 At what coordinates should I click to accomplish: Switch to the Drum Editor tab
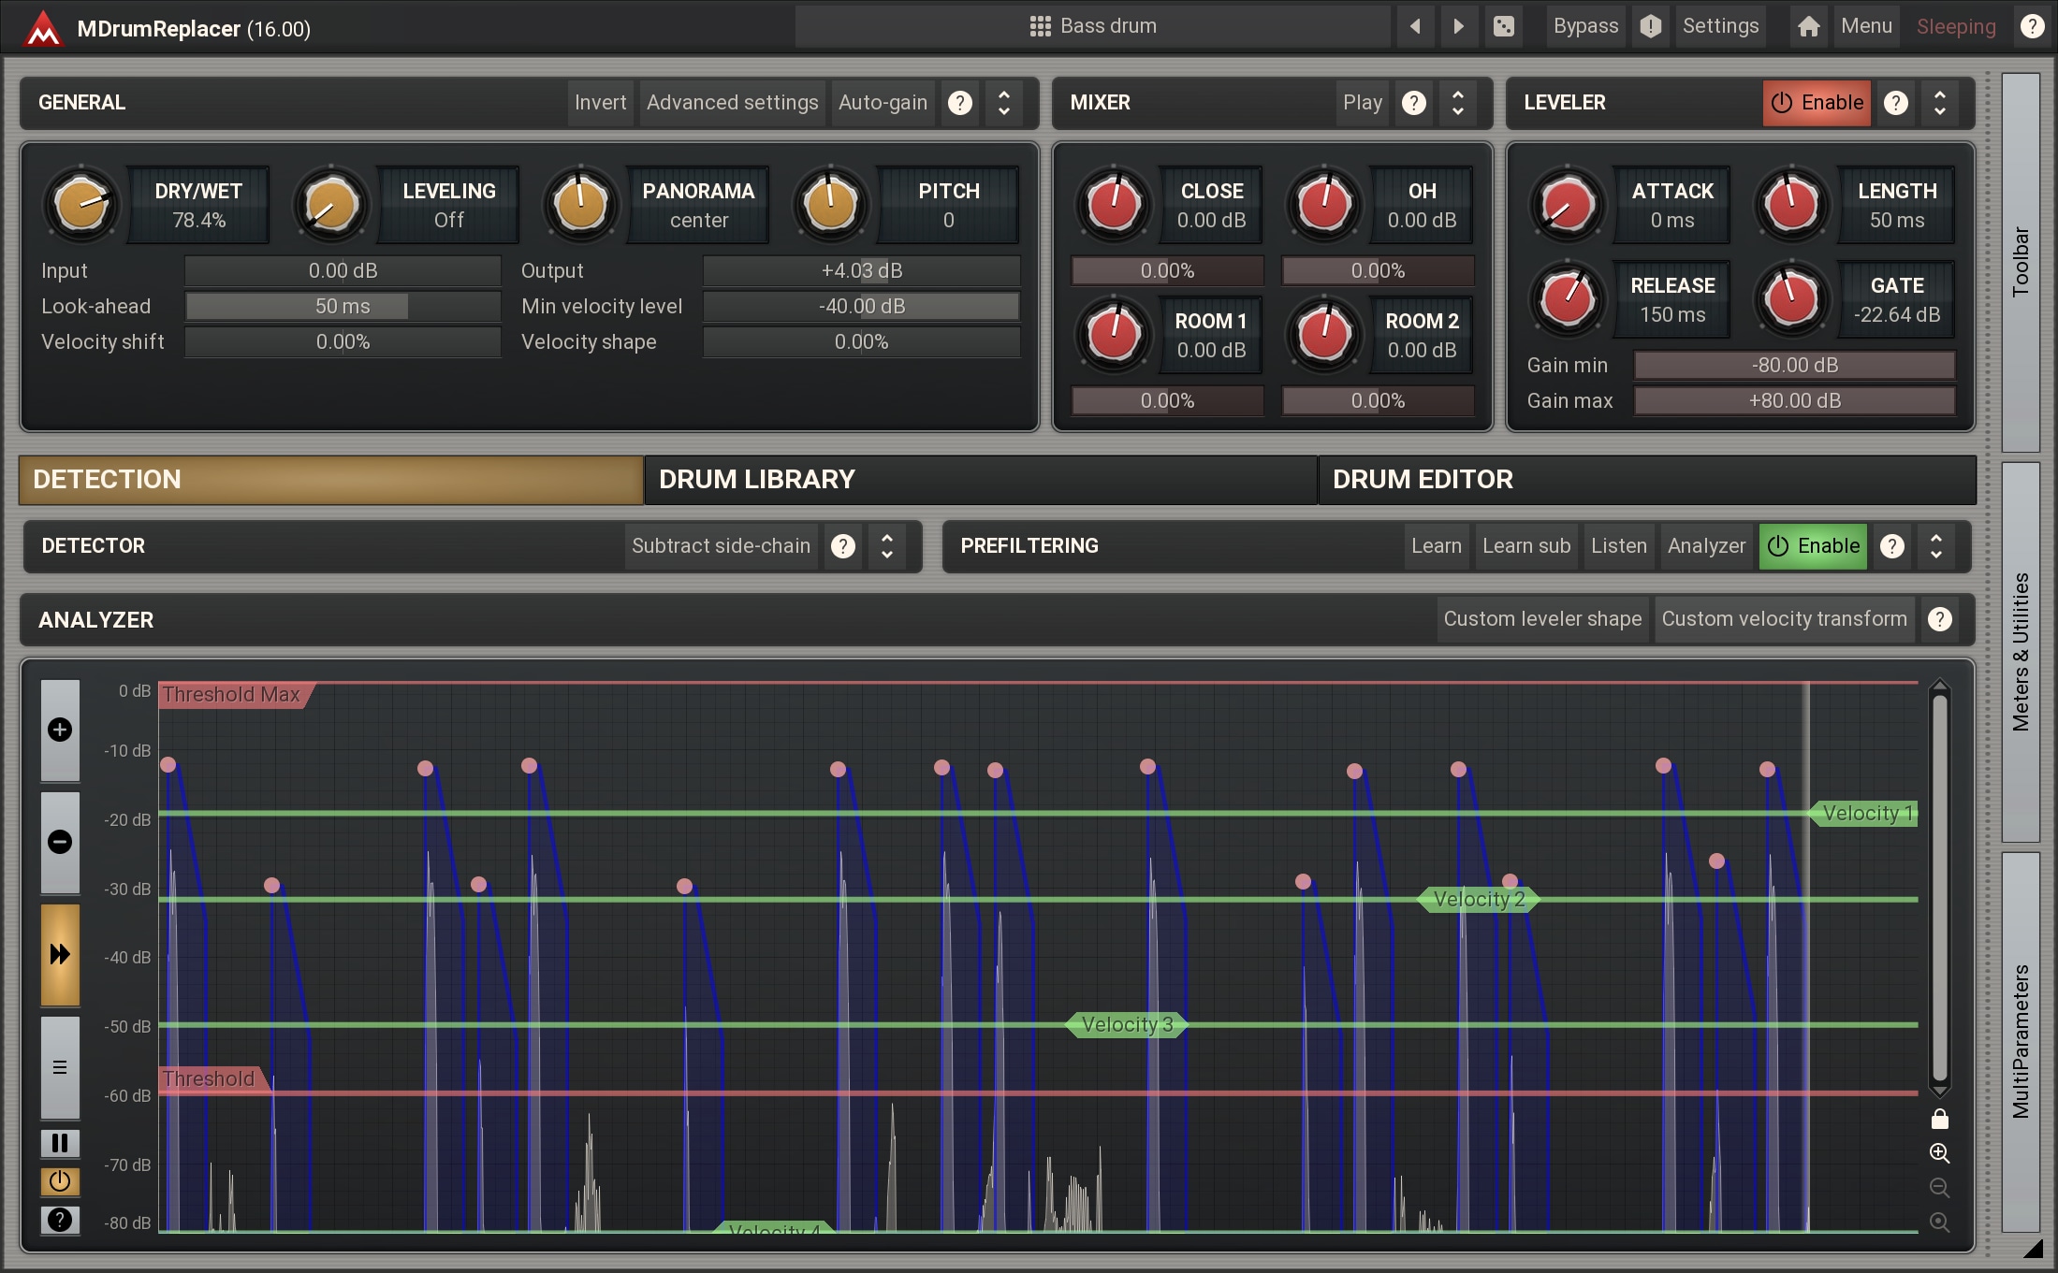coord(1647,480)
